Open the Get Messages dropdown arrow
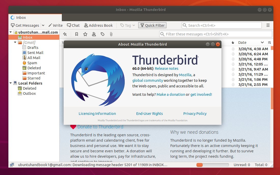The image size is (280, 175). click(43, 25)
